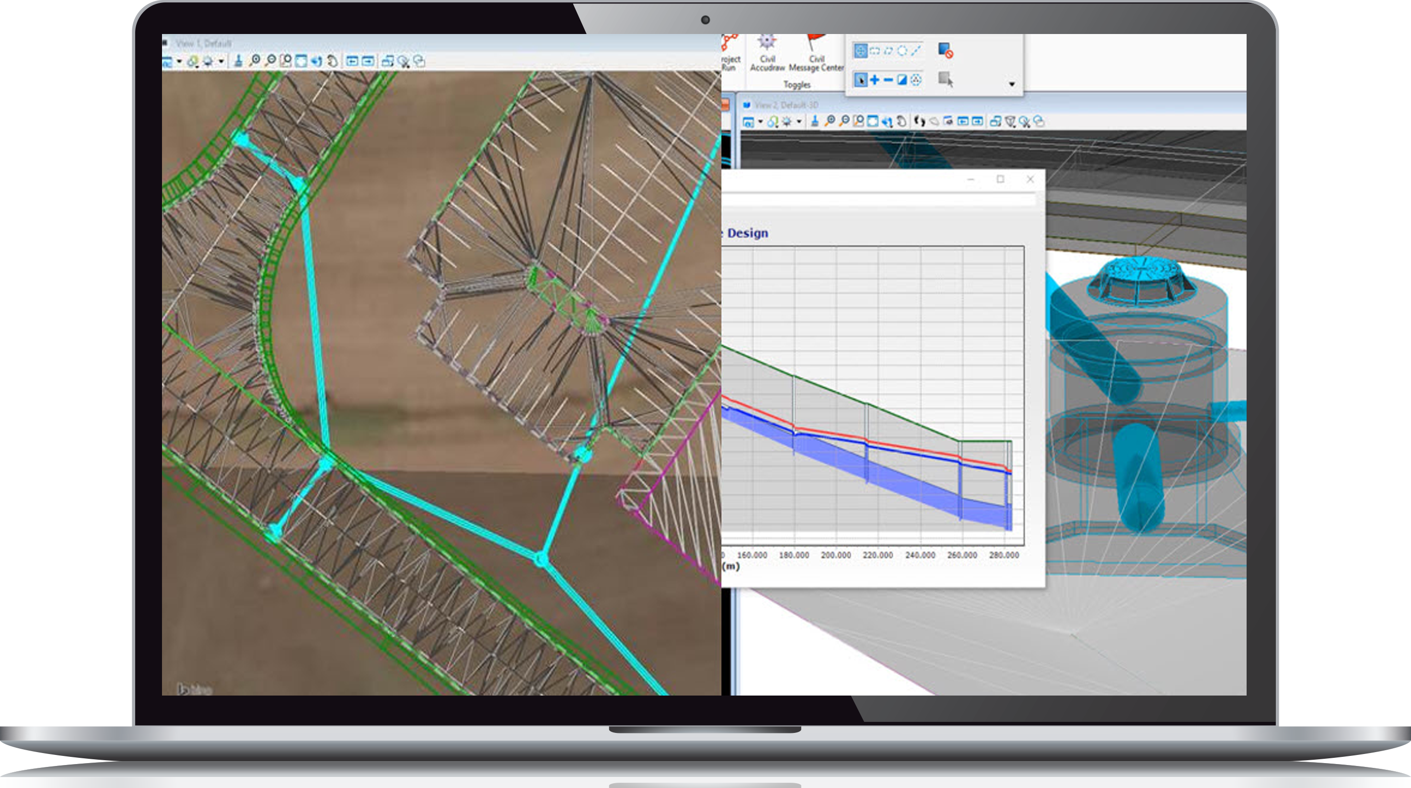Toggle Civil Accudraw in the ribbon
Viewport: 1411px width, 788px height.
768,52
